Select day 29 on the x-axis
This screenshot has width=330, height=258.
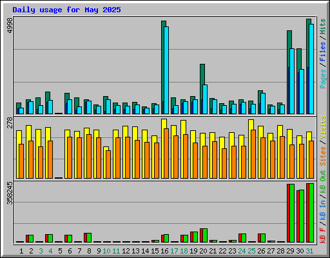[x=290, y=251]
